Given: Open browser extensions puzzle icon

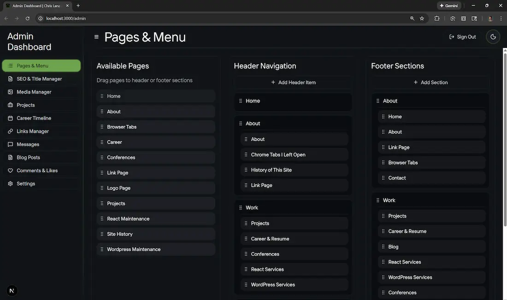Looking at the screenshot, I should (x=437, y=18).
